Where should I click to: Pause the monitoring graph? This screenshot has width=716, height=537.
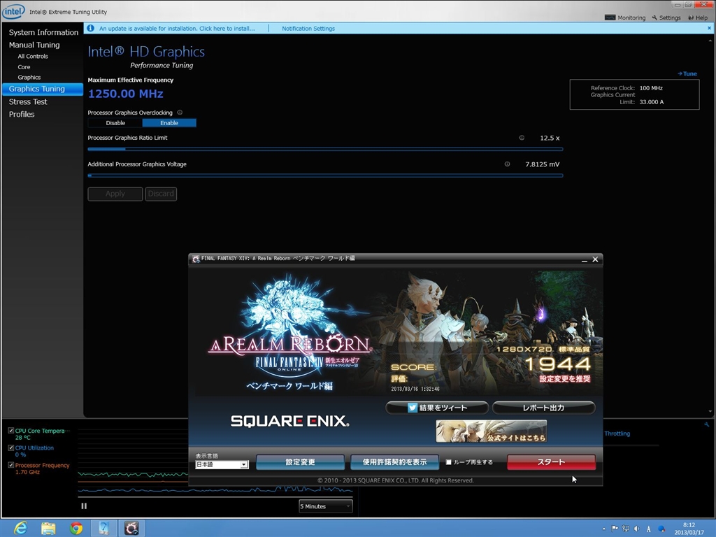(84, 506)
